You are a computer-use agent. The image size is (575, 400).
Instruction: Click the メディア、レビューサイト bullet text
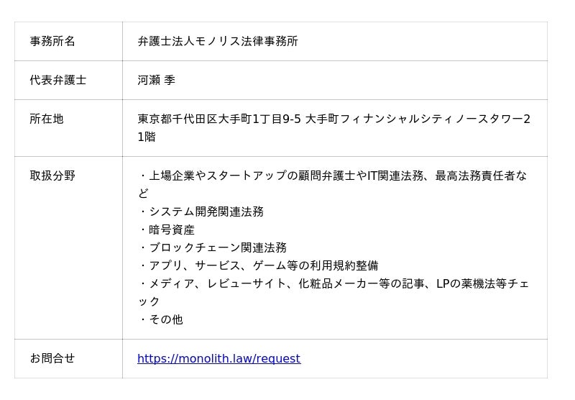[x=217, y=283]
